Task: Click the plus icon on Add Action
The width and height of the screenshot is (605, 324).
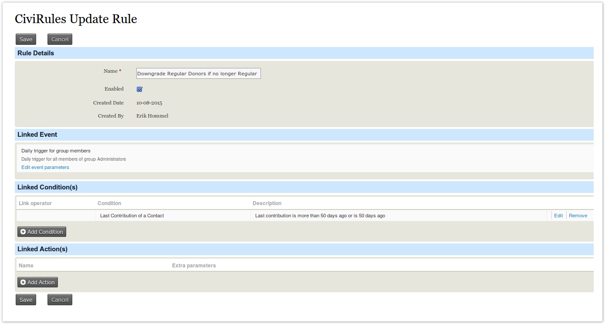Action: [23, 283]
